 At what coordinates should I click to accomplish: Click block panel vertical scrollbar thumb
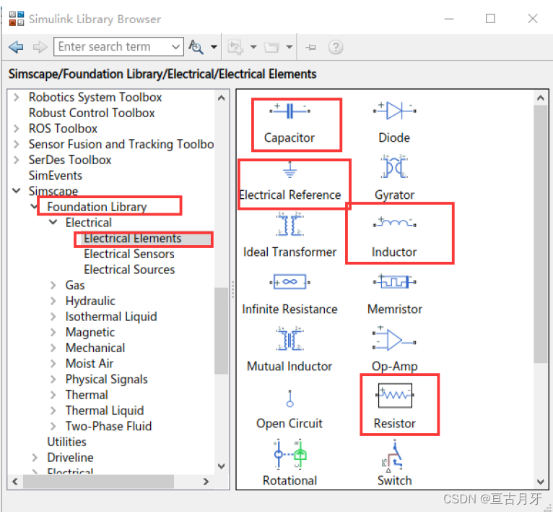coord(540,234)
